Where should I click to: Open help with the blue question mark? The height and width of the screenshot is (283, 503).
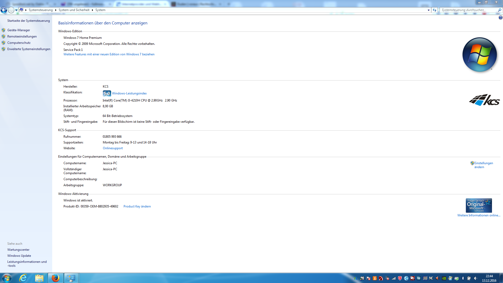point(500,18)
